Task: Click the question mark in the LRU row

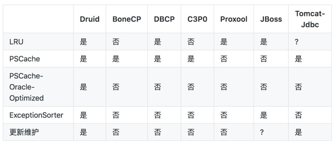Action: click(x=296, y=42)
